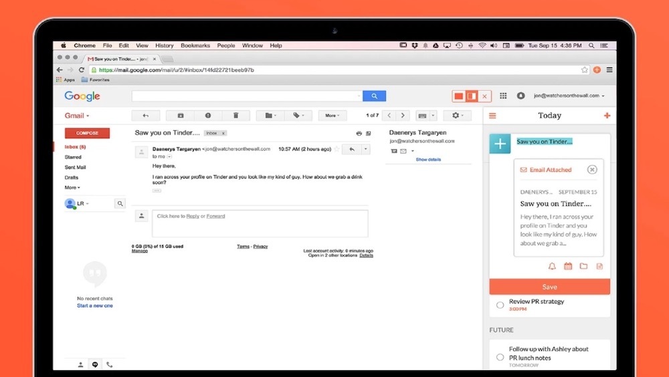Assign task to a folder icon

tap(583, 267)
